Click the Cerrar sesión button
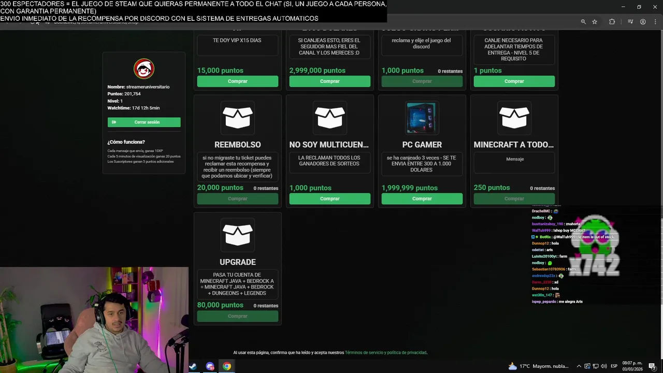Image resolution: width=663 pixels, height=373 pixels. click(144, 122)
